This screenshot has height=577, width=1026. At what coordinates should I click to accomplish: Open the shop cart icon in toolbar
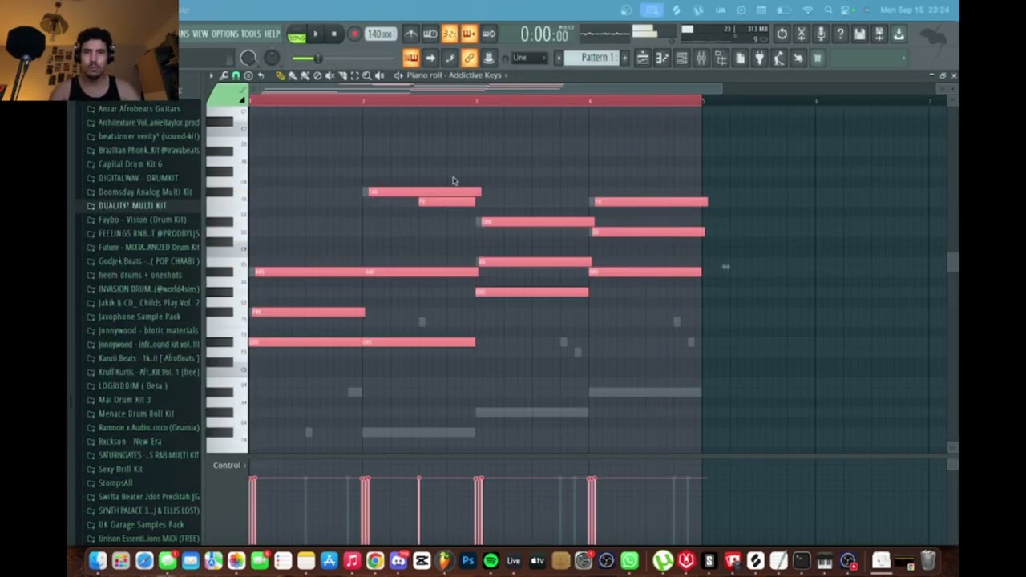coord(818,58)
